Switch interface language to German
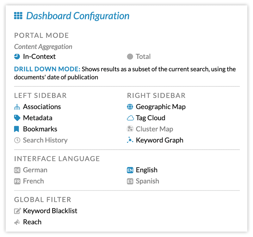Image resolution: width=253 pixels, height=237 pixels. (35, 170)
